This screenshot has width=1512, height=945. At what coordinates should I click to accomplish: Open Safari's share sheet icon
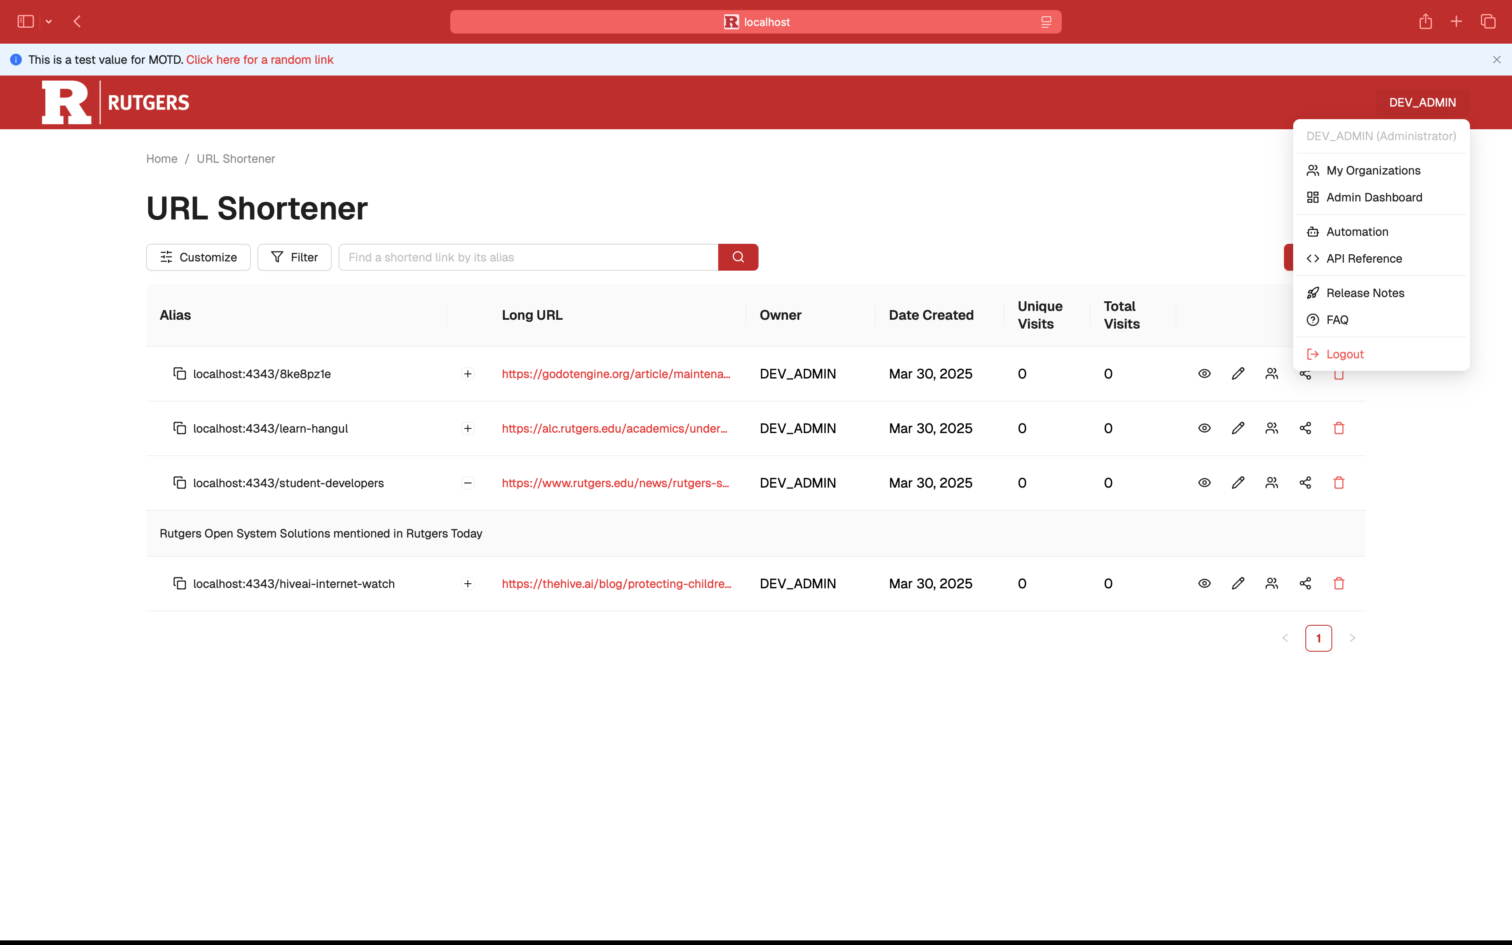[x=1425, y=22]
